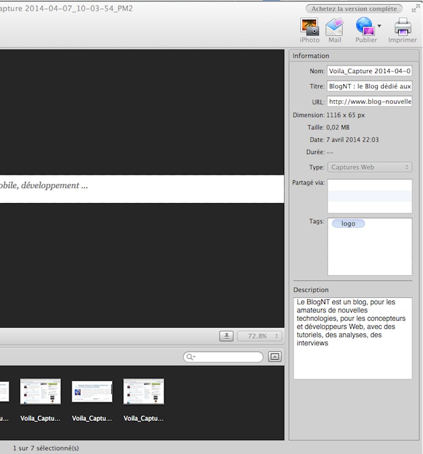423x454 pixels.
Task: Click the Partagé via list box
Action: (369, 196)
